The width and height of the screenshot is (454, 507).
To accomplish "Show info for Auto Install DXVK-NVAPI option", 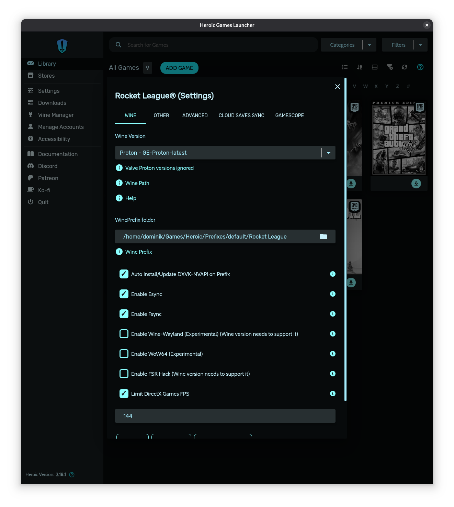I will 333,274.
